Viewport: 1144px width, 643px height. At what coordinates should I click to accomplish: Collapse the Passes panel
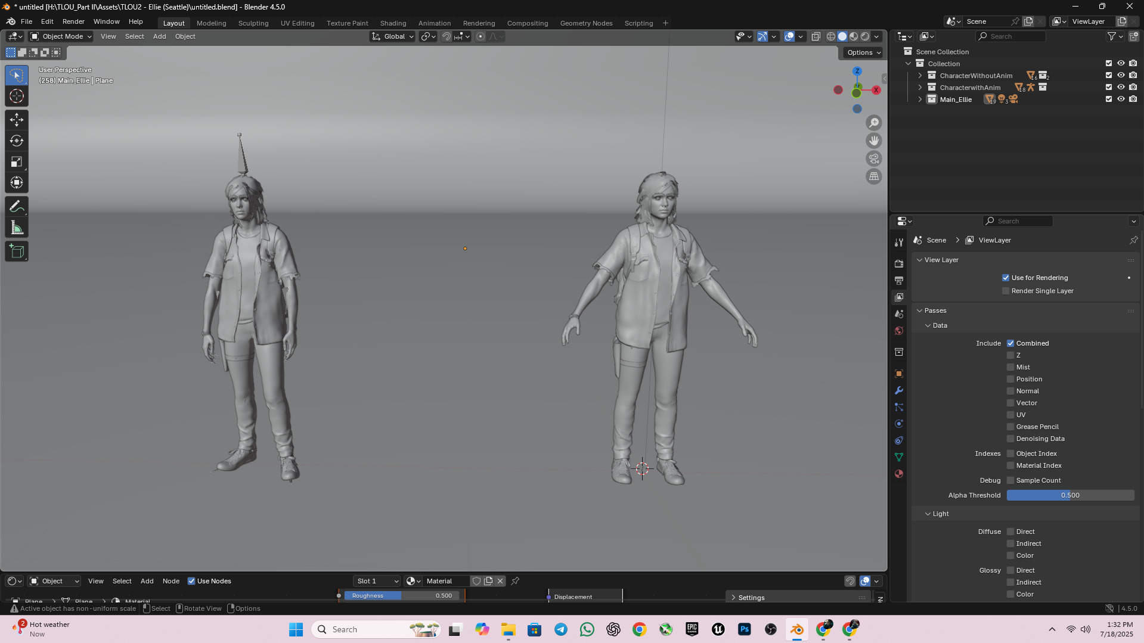(920, 310)
